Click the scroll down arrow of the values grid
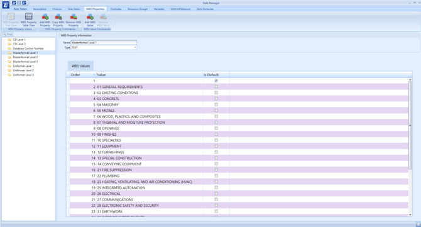Screen dimensions: 421x227 410,215
